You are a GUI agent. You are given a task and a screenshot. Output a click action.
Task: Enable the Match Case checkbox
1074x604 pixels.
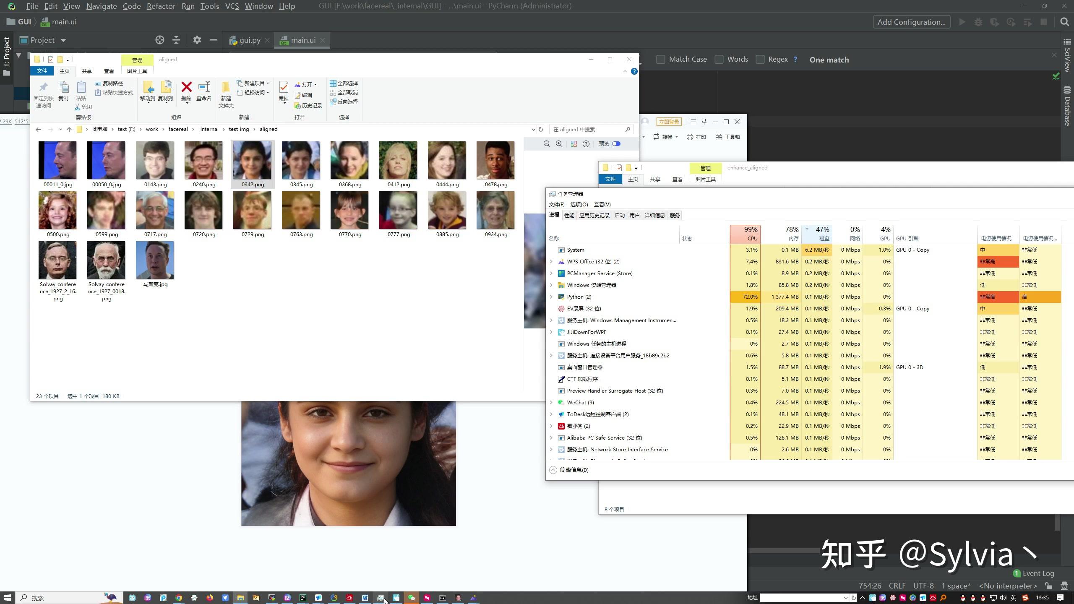point(661,60)
